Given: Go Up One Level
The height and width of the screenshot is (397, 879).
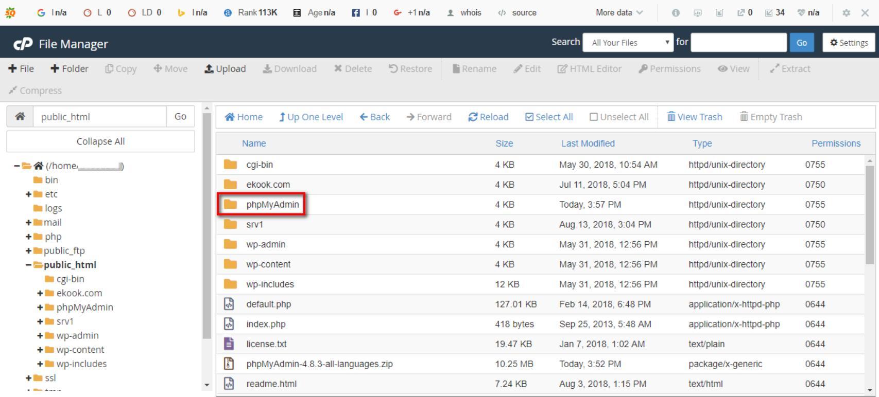Looking at the screenshot, I should click(x=311, y=117).
